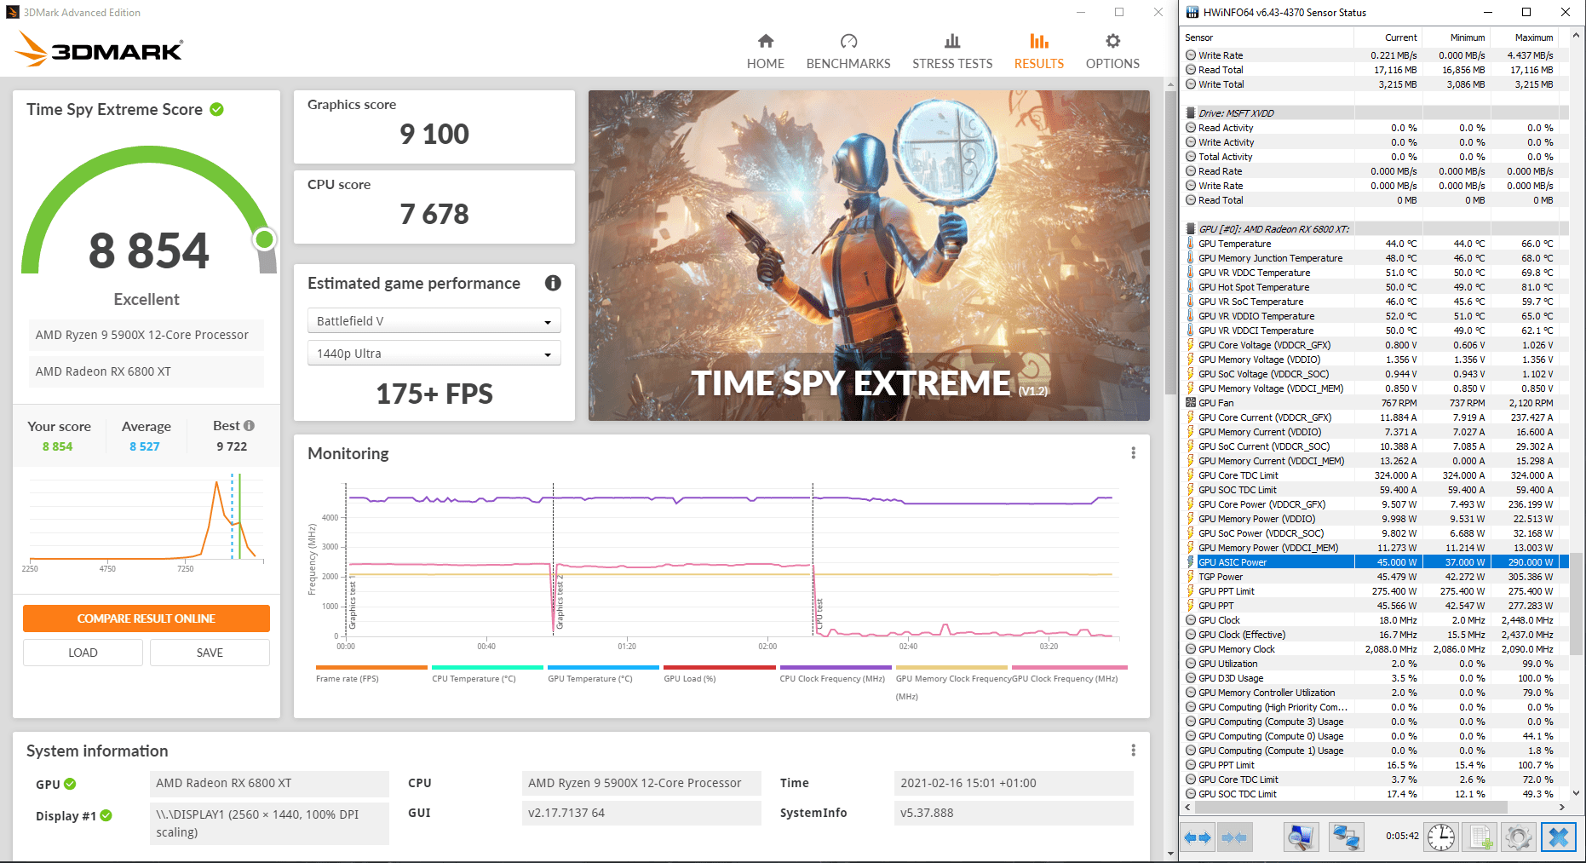
Task: Open the Battlefield V game dropdown
Action: (434, 321)
